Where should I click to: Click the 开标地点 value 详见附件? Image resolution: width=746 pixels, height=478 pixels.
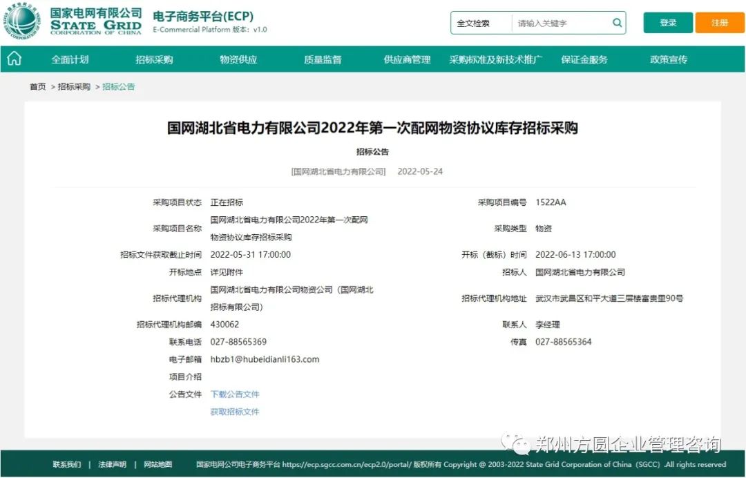point(227,272)
